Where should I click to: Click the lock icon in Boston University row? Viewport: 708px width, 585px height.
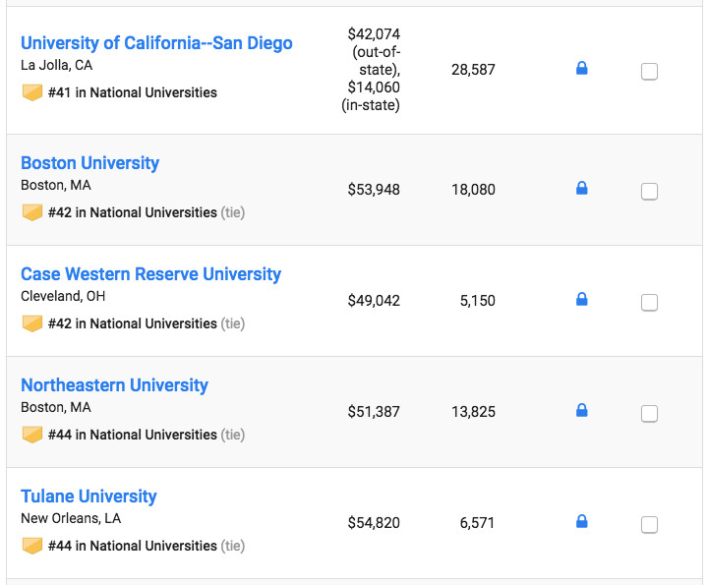tap(581, 188)
